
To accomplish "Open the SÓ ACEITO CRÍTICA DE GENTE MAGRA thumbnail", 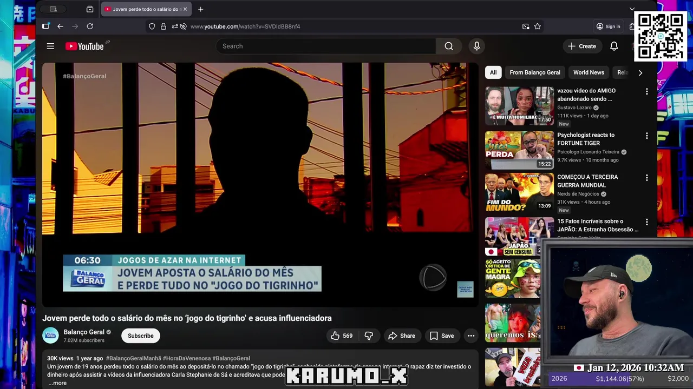I will 513,279.
